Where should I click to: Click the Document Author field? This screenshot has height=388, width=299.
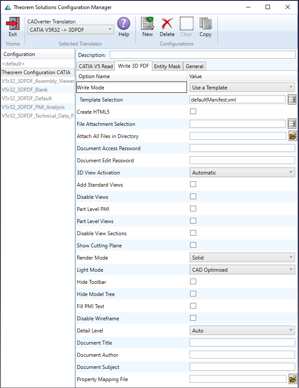point(242,355)
